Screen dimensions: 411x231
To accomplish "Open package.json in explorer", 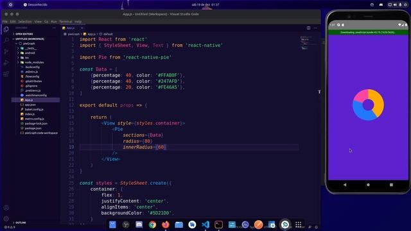I will pyautogui.click(x=33, y=128).
